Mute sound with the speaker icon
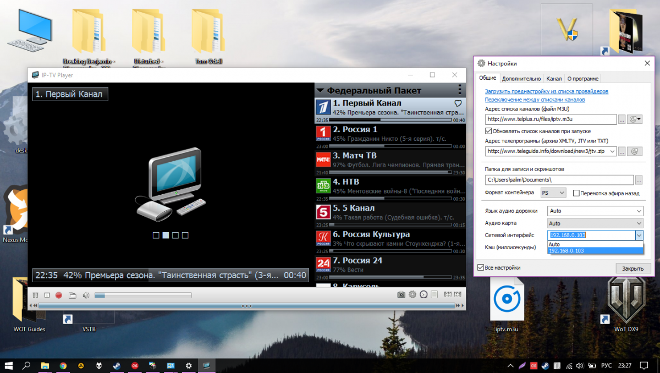The height and width of the screenshot is (373, 660). pyautogui.click(x=86, y=295)
